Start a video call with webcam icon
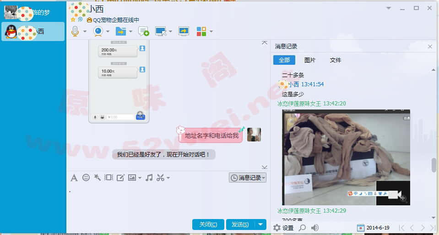The width and height of the screenshot is (439, 235). pos(98,31)
